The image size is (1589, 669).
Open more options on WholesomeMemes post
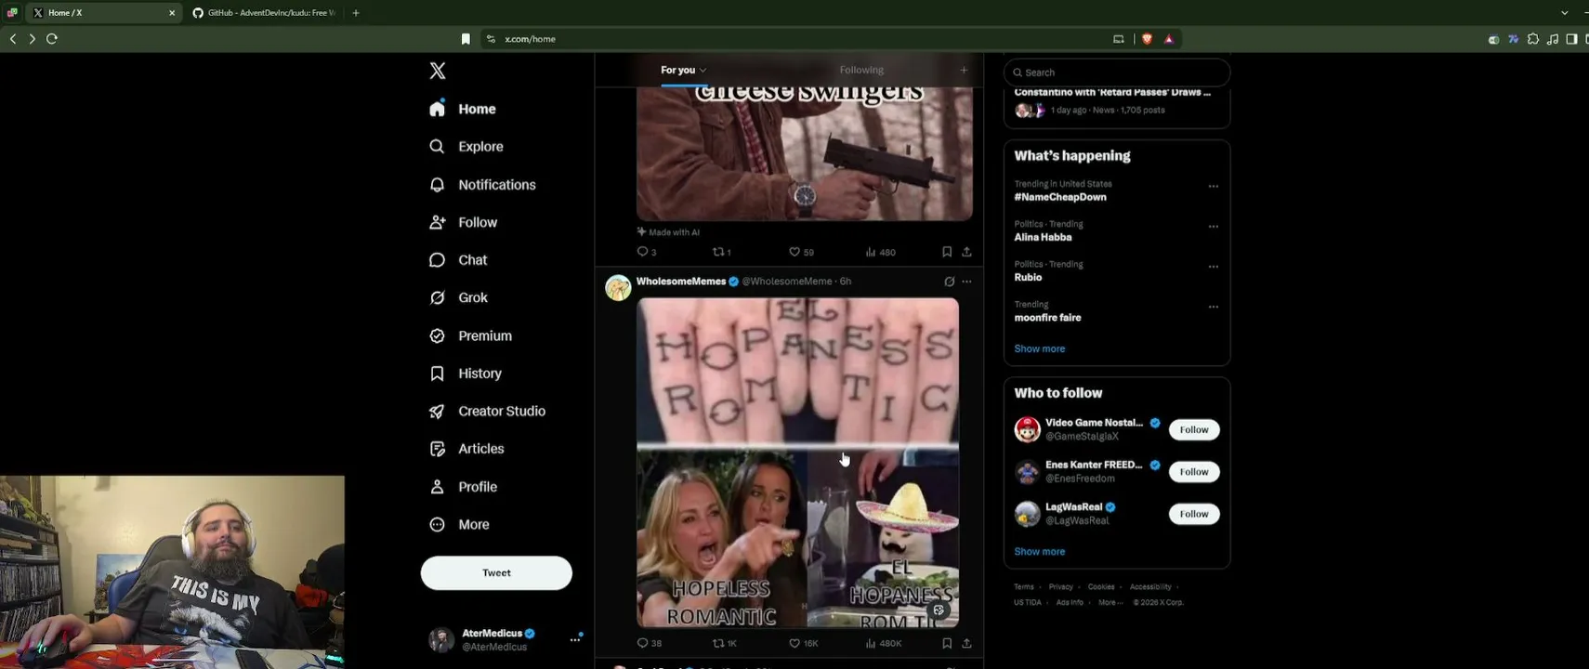pyautogui.click(x=966, y=282)
